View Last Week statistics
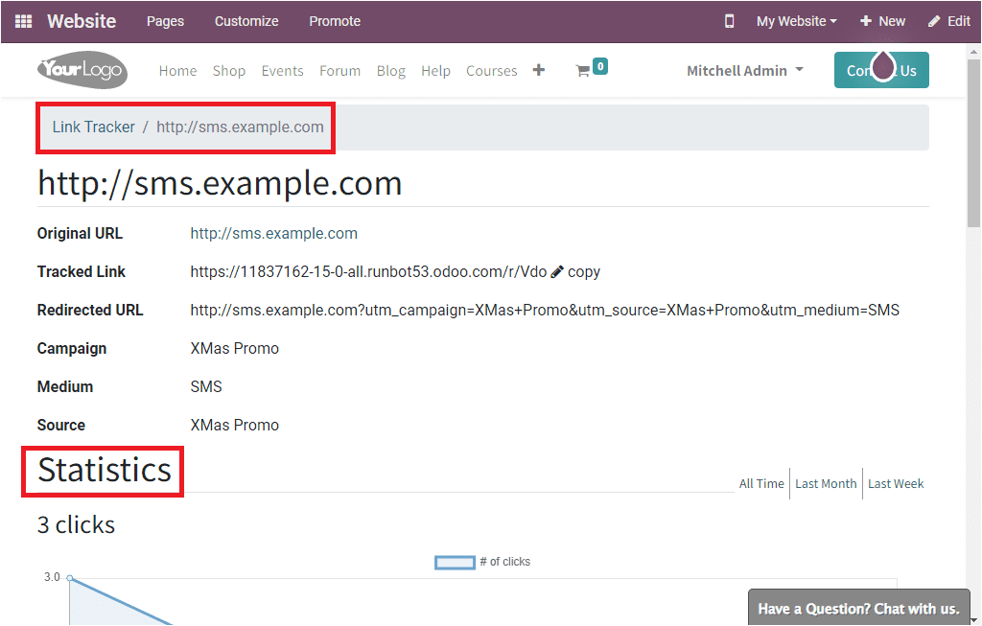This screenshot has width=982, height=626. pyautogui.click(x=895, y=483)
